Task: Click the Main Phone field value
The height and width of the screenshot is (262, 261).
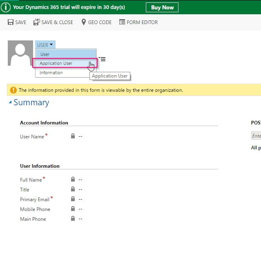Action: (x=80, y=219)
